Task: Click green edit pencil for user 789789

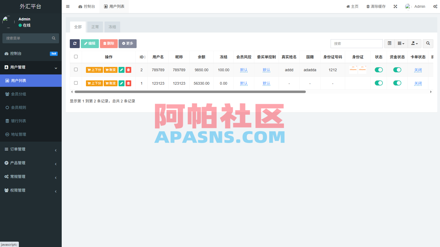Action: (x=122, y=70)
